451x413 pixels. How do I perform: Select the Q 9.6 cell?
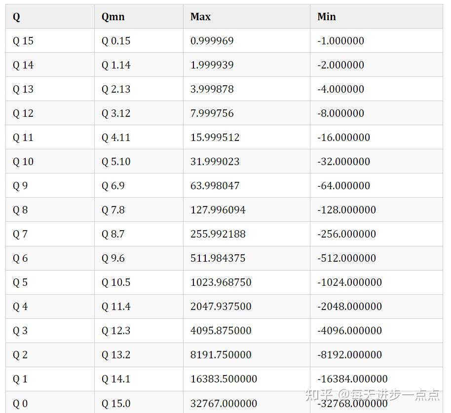113,258
